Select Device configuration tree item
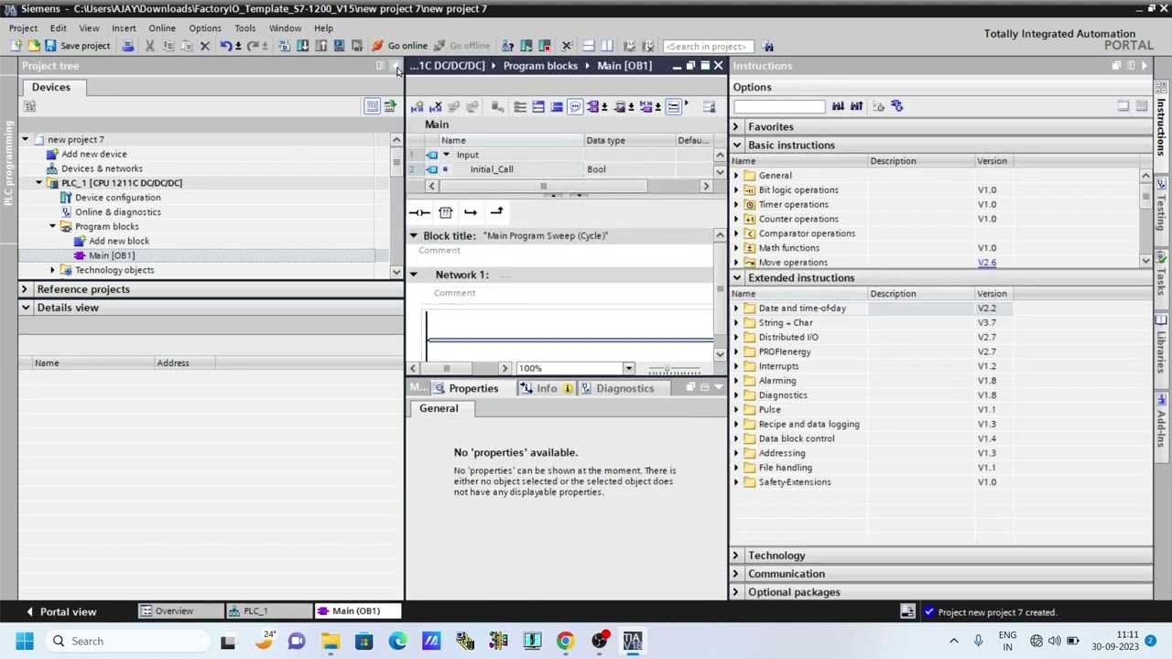The image size is (1172, 659). 117,198
